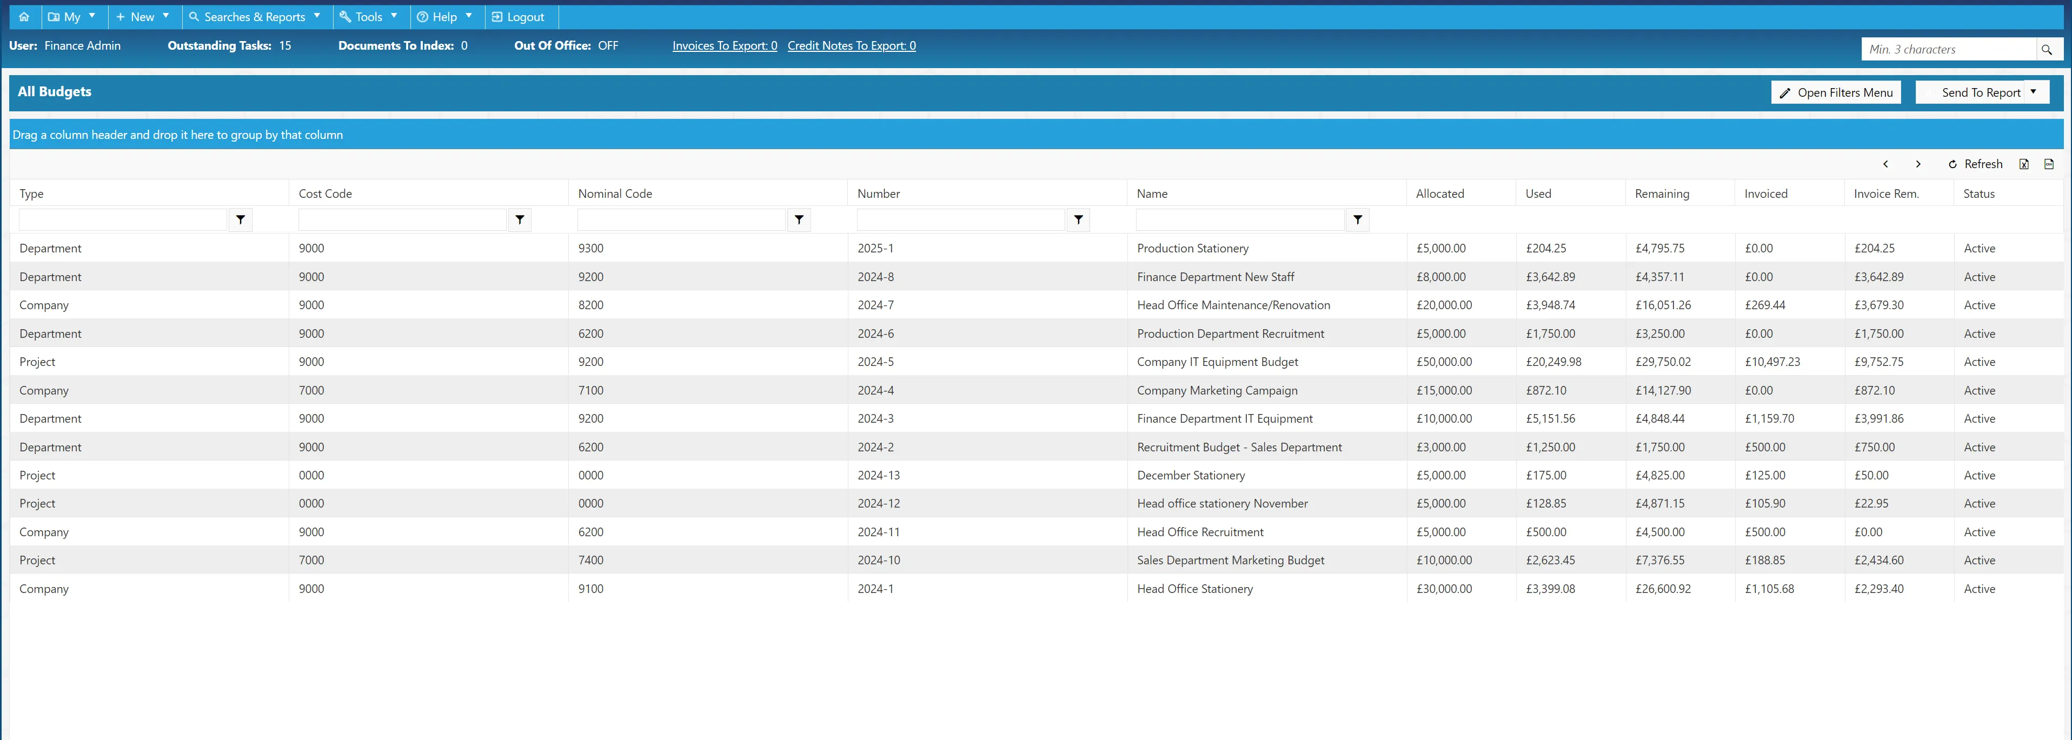The image size is (2072, 740).
Task: Click Logout
Action: click(x=518, y=17)
